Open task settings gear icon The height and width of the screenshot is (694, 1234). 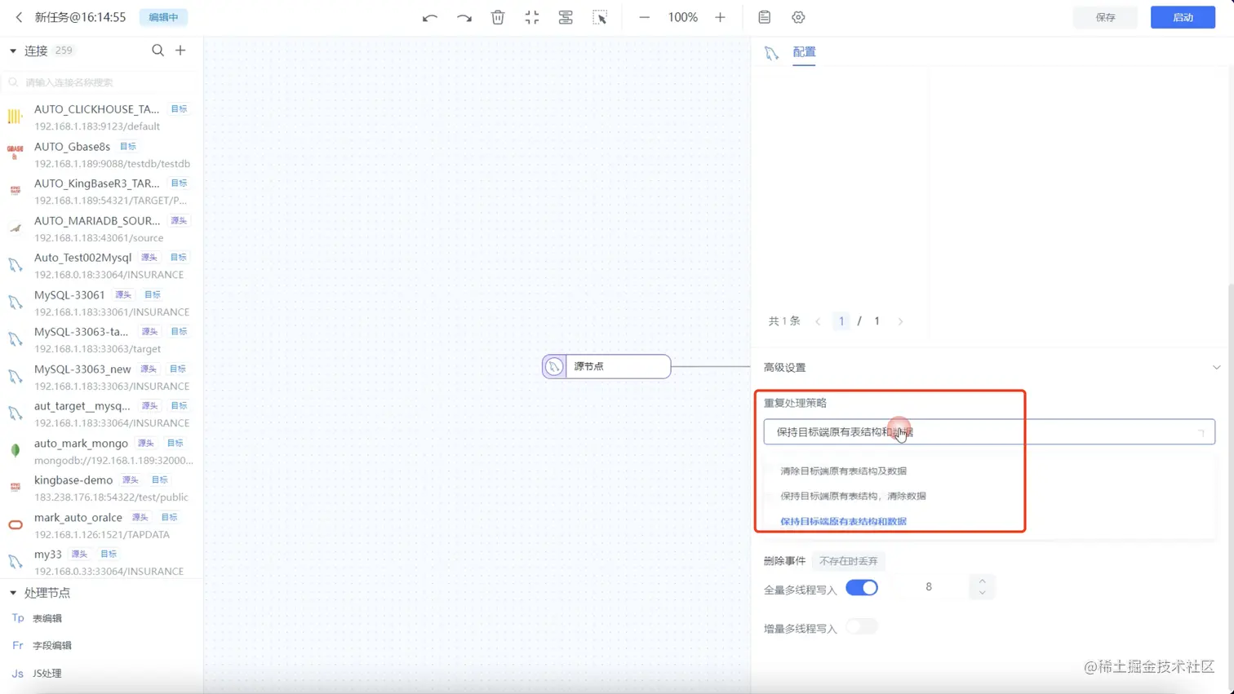click(x=798, y=17)
